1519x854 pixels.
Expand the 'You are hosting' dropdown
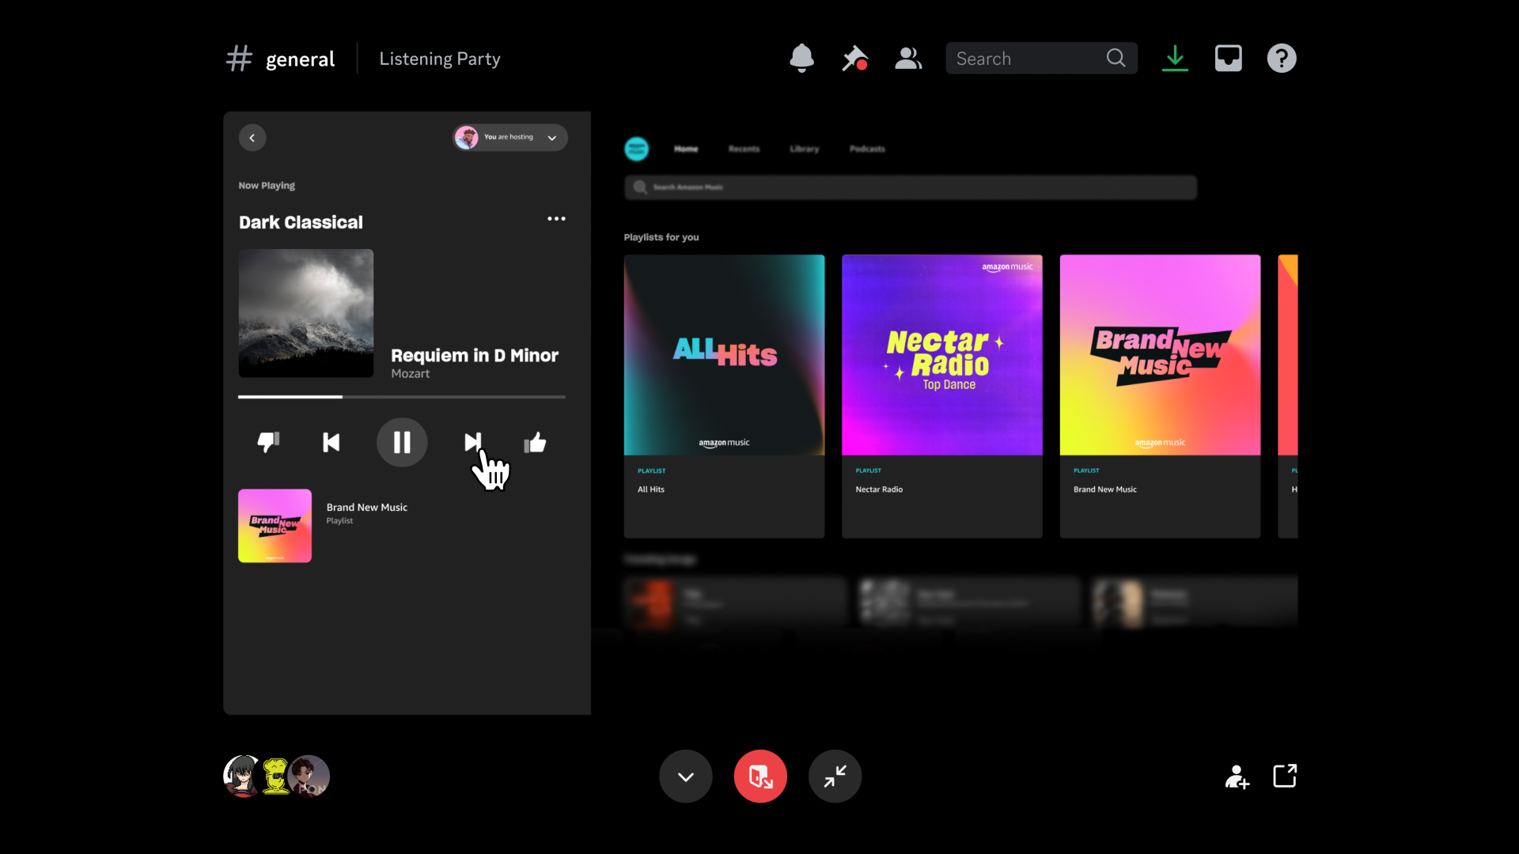pyautogui.click(x=552, y=138)
